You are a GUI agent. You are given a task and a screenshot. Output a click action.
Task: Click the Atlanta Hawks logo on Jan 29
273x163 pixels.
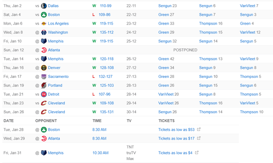pyautogui.click(x=44, y=138)
